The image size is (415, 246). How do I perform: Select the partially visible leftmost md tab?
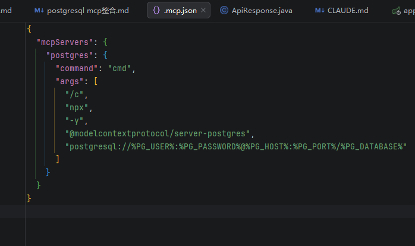6,11
